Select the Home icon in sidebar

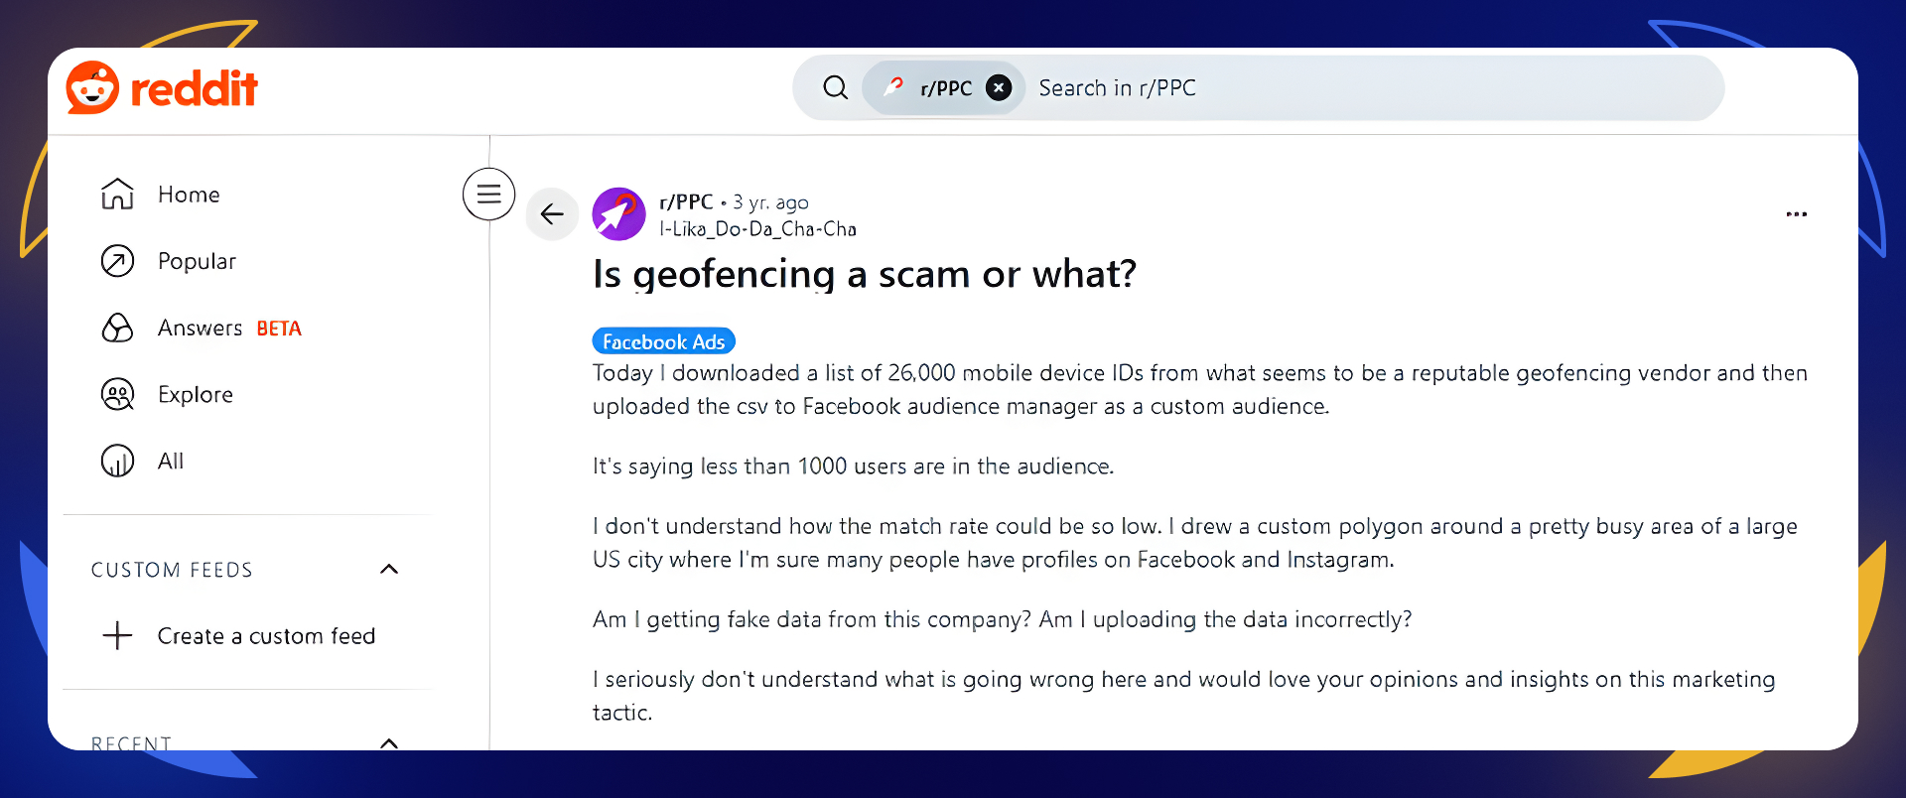(x=118, y=194)
